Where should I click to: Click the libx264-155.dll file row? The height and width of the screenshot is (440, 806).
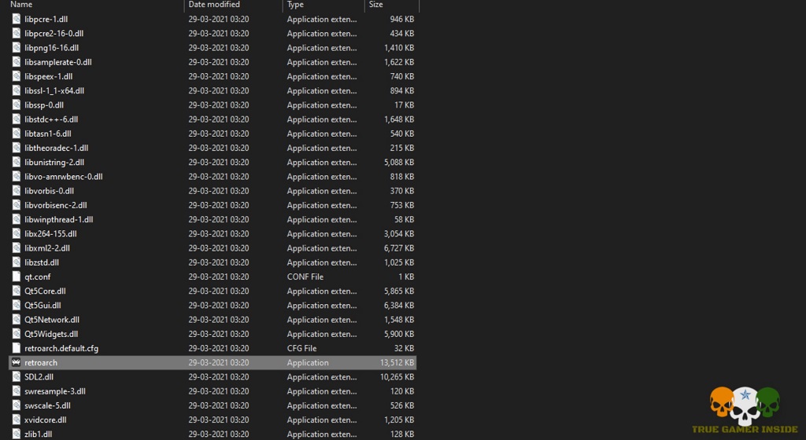pyautogui.click(x=50, y=234)
